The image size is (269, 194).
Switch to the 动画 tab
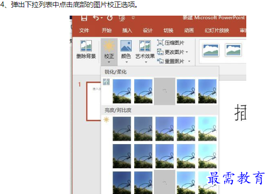click(189, 30)
